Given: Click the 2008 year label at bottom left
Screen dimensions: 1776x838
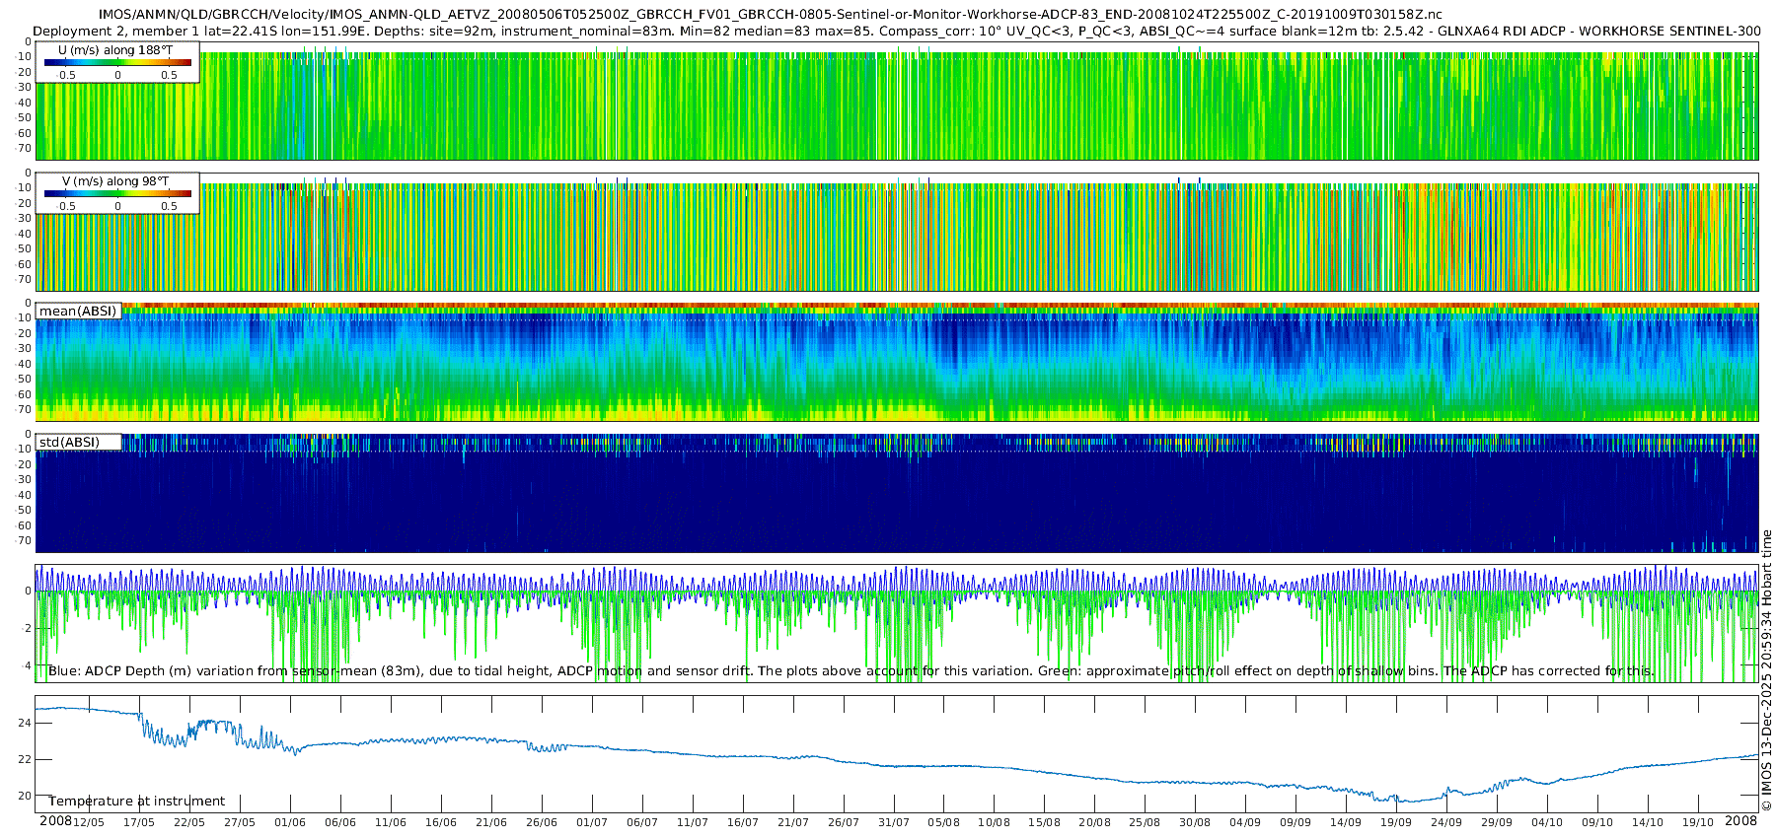Looking at the screenshot, I should coord(55,821).
